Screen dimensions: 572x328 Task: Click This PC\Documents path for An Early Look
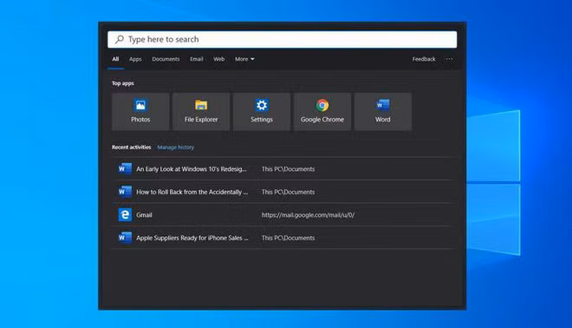(289, 169)
